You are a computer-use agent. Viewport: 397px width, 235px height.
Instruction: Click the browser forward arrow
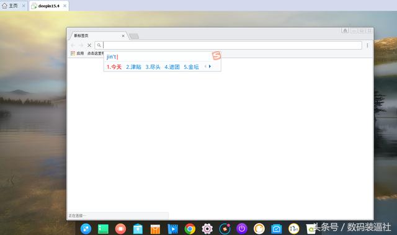pyautogui.click(x=81, y=45)
